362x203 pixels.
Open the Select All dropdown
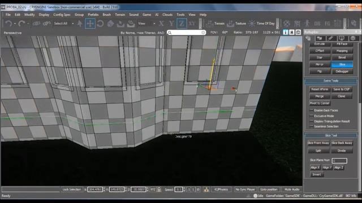click(64, 24)
